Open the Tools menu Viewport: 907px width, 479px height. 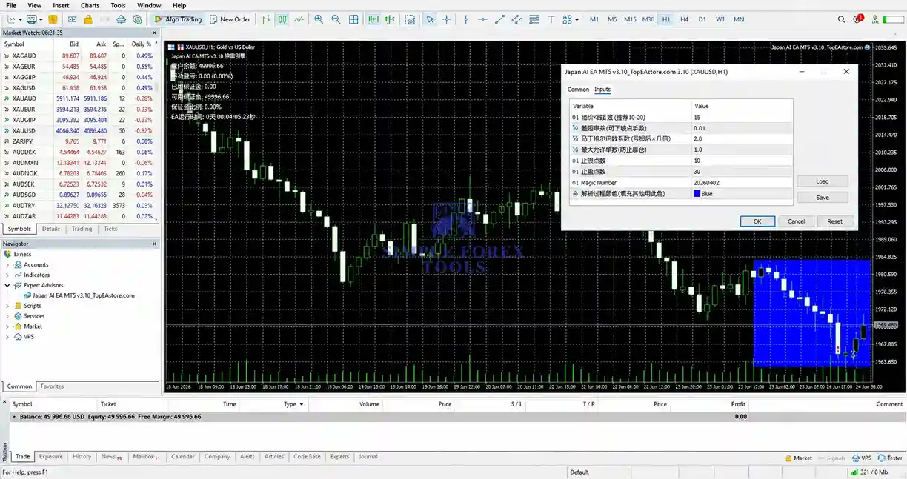[118, 5]
